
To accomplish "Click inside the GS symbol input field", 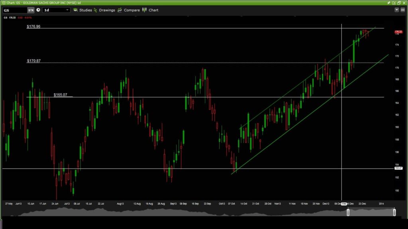I will click(15, 10).
